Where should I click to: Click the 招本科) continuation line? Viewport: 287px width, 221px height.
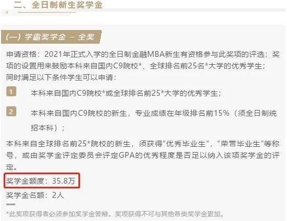point(47,128)
